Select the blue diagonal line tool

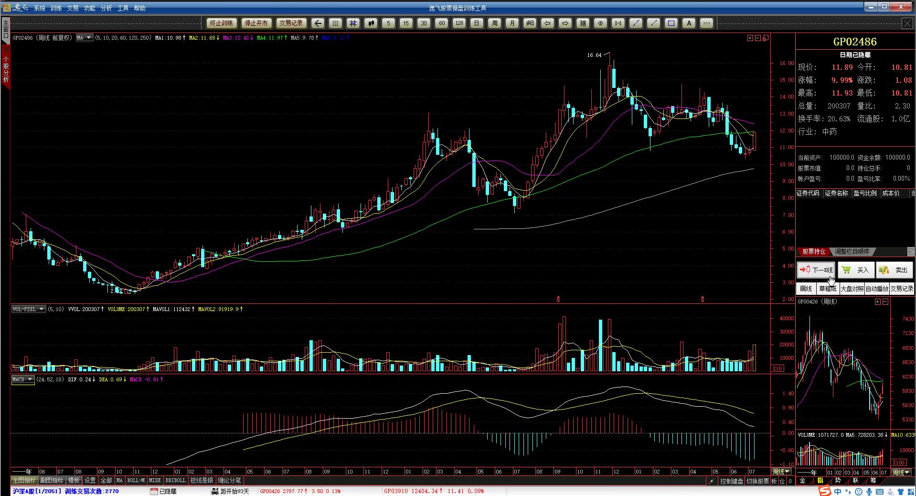(636, 23)
